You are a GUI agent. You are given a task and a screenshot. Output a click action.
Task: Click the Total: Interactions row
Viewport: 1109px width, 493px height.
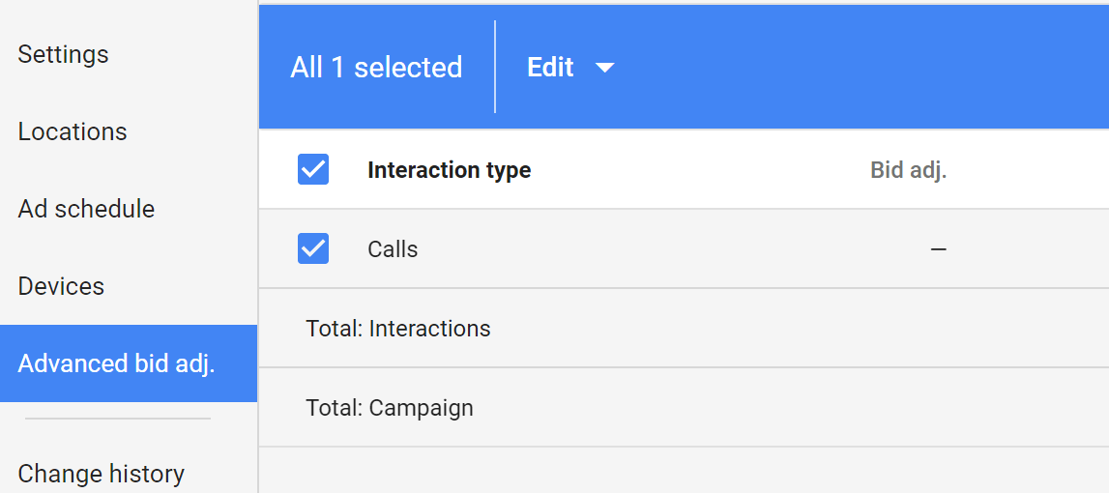398,329
